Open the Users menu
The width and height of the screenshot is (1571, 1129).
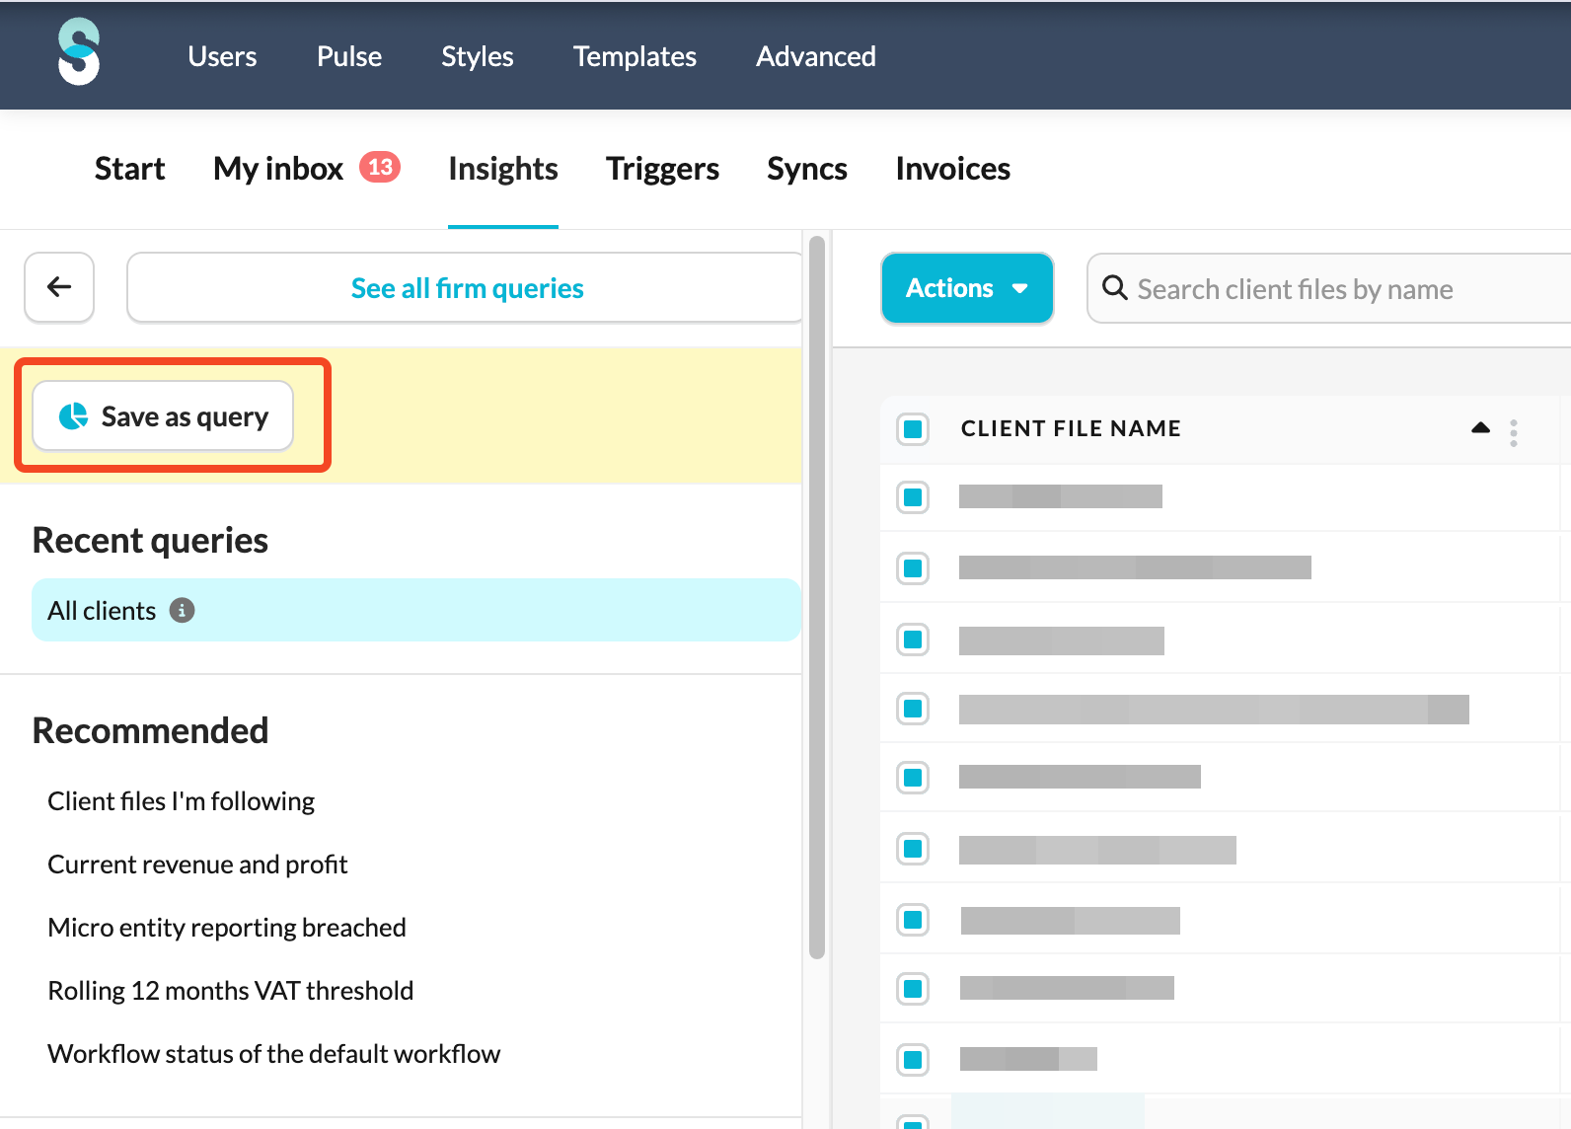[222, 56]
